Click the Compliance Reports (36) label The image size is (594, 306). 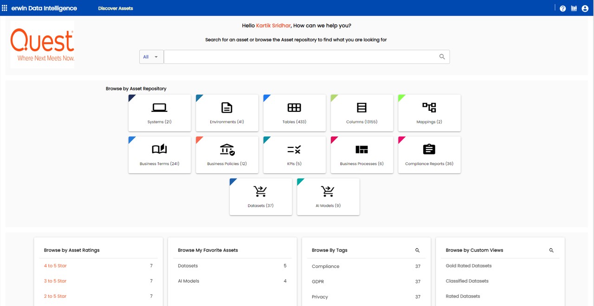point(429,164)
